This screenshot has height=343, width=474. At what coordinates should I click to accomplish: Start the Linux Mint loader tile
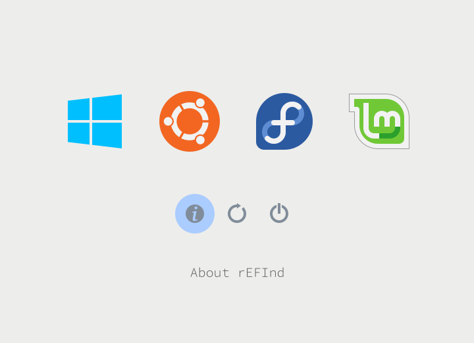point(379,121)
